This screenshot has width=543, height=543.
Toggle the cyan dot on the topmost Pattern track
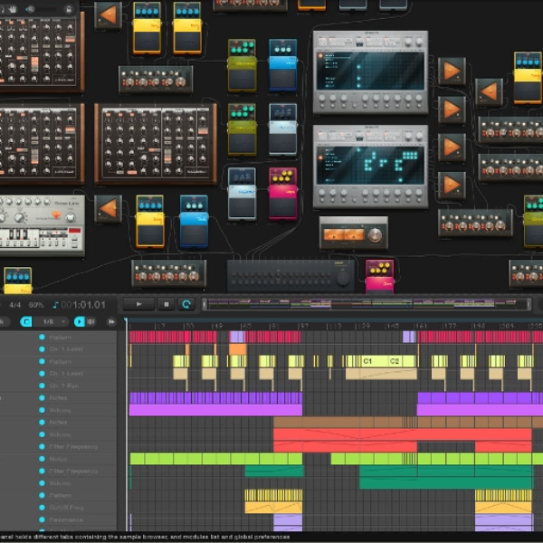point(42,337)
